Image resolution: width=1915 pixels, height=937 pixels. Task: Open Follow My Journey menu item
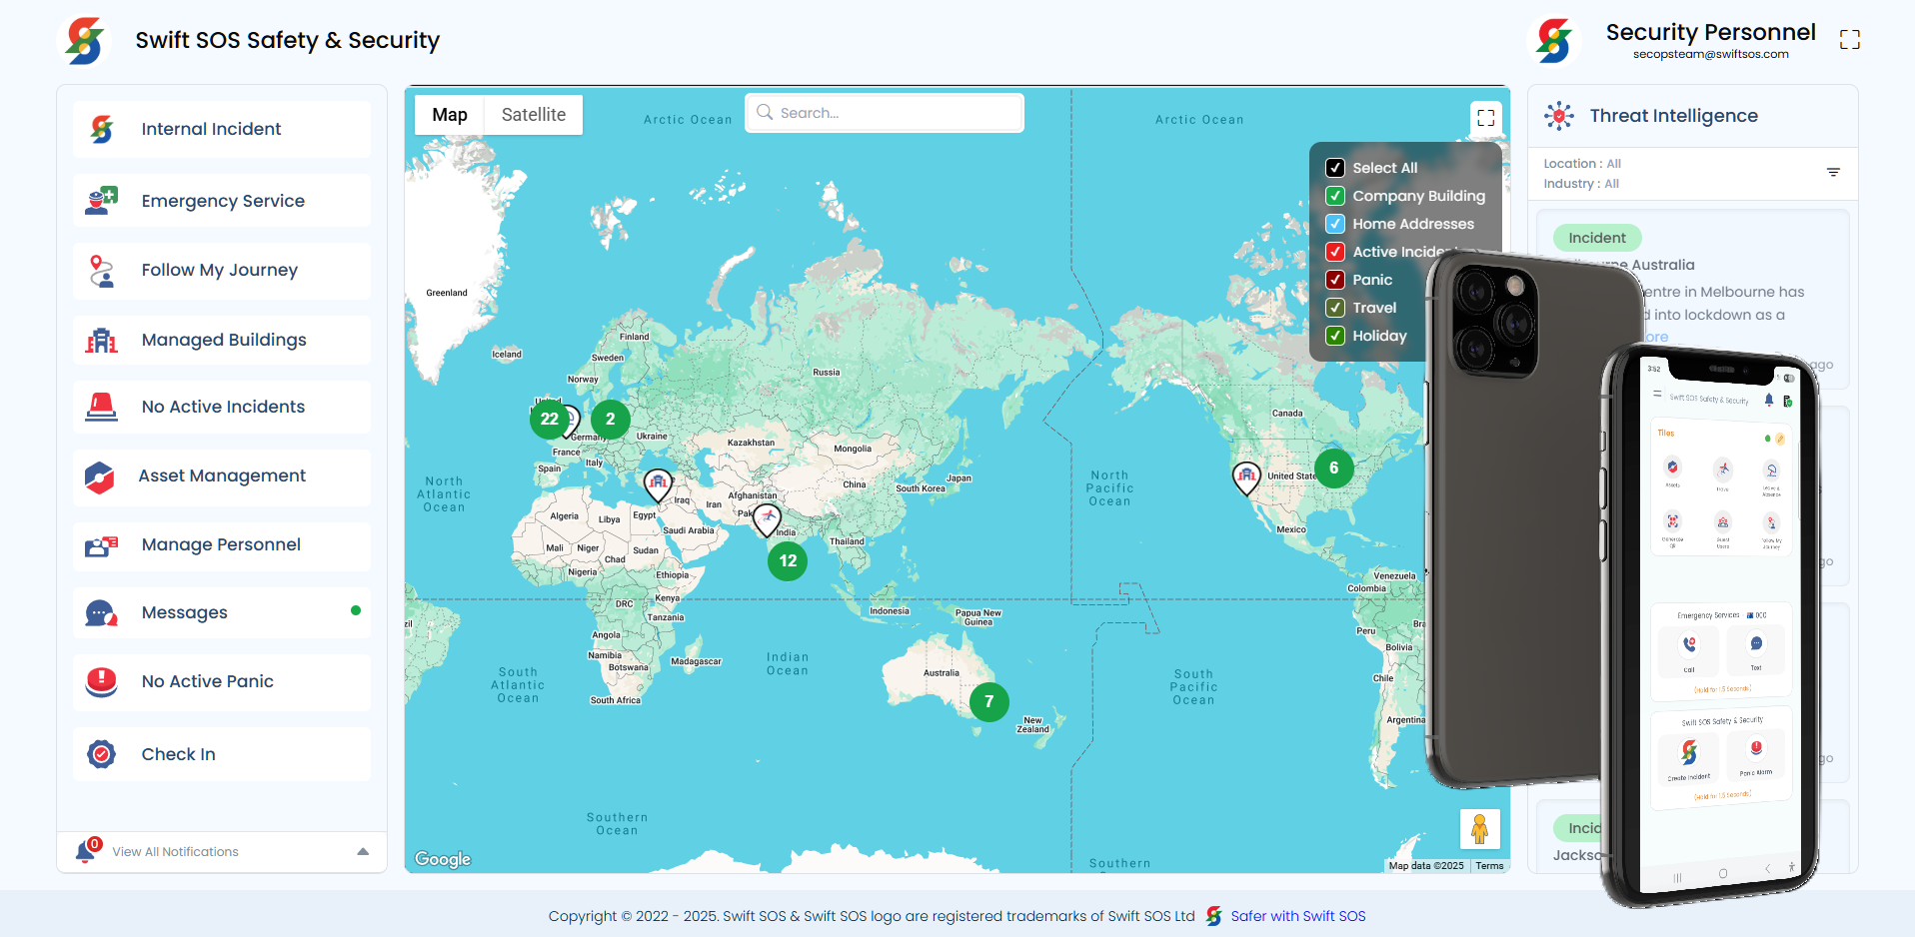click(222, 271)
